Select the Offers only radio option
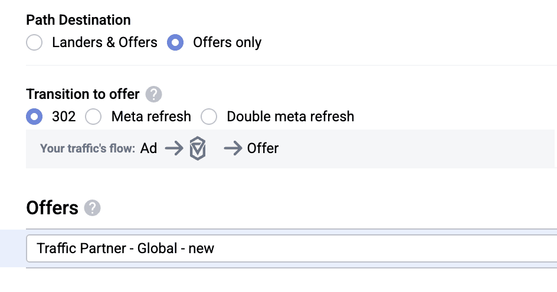The width and height of the screenshot is (557, 292). [x=176, y=43]
